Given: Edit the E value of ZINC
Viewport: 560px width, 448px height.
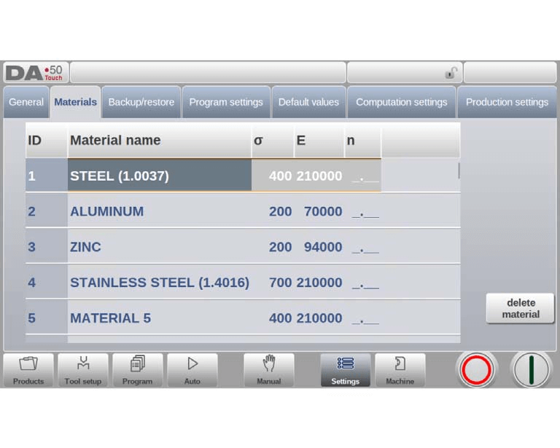Looking at the screenshot, I should 322,247.
